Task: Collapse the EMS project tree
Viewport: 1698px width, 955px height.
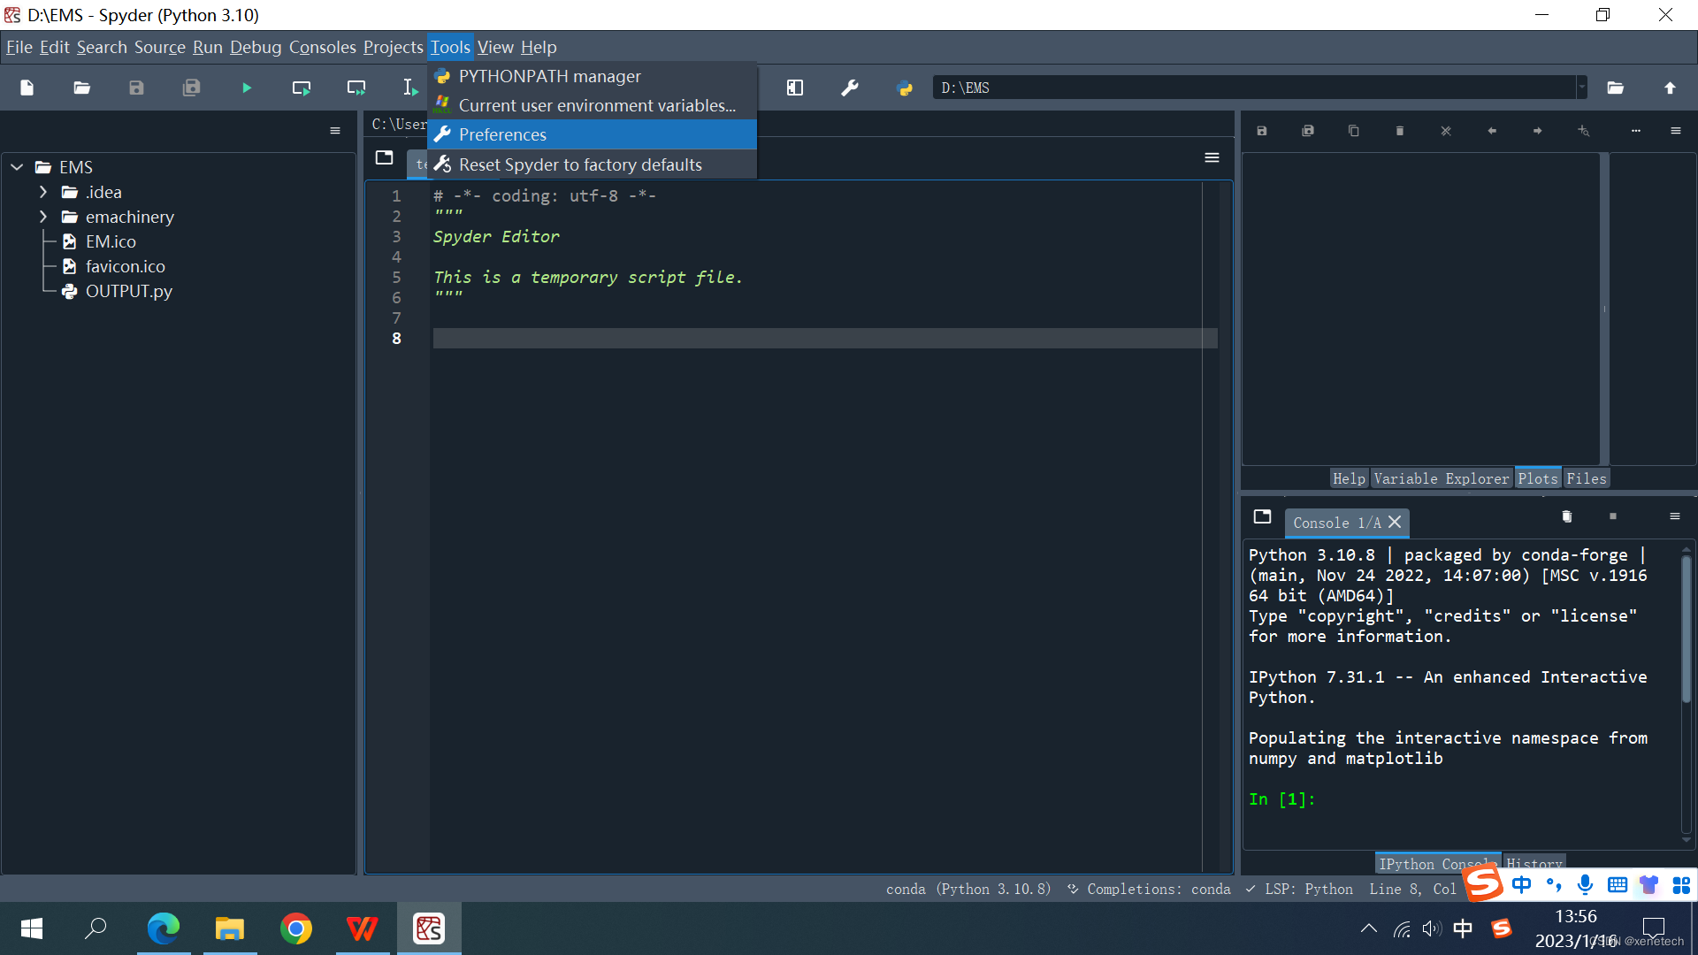Action: pyautogui.click(x=16, y=166)
